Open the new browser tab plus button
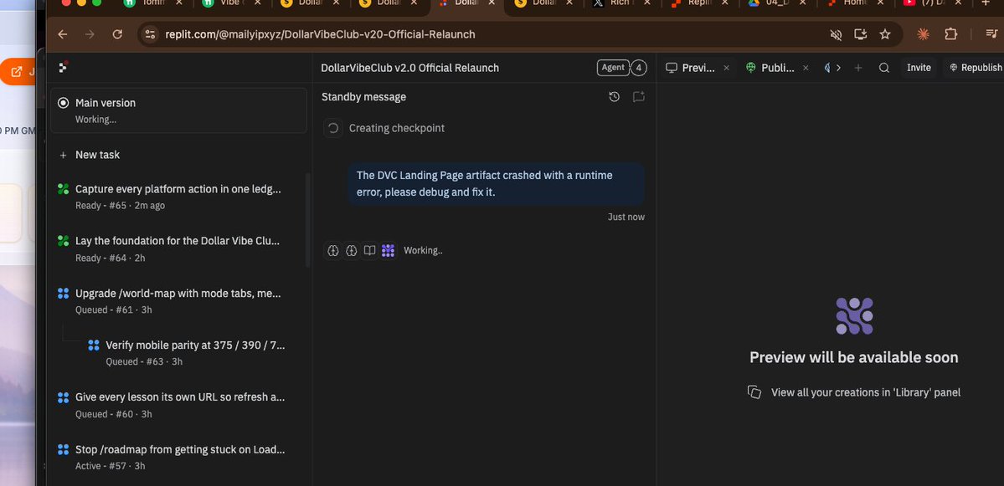Viewport: 1004px width, 486px height. click(986, 3)
